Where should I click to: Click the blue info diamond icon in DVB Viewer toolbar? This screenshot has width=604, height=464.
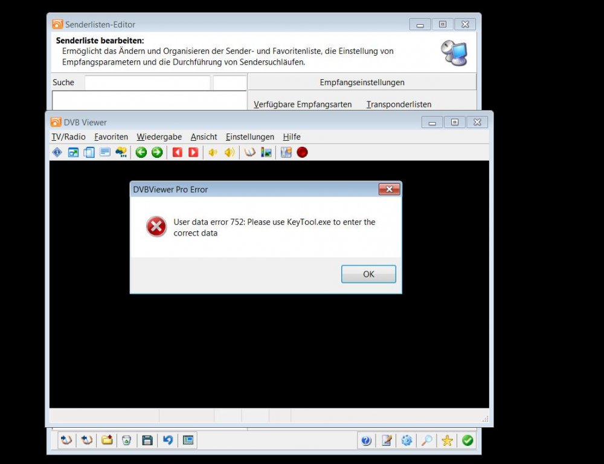point(57,152)
